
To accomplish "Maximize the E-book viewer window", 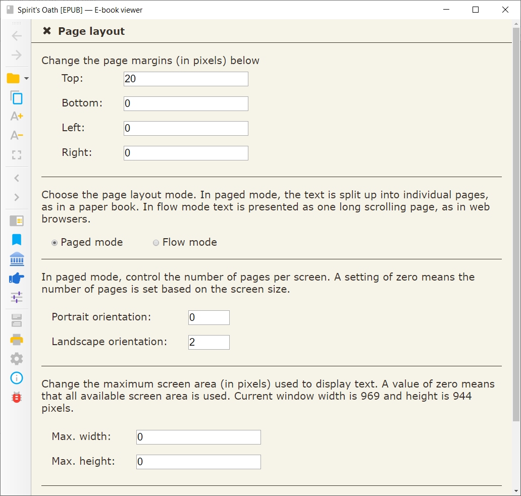I will point(476,10).
